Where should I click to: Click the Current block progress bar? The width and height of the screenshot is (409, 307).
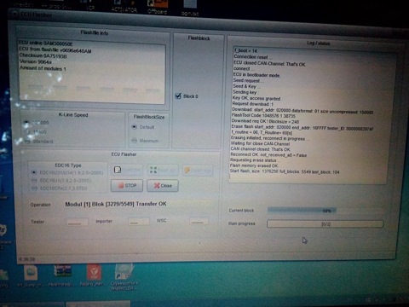pos(325,211)
